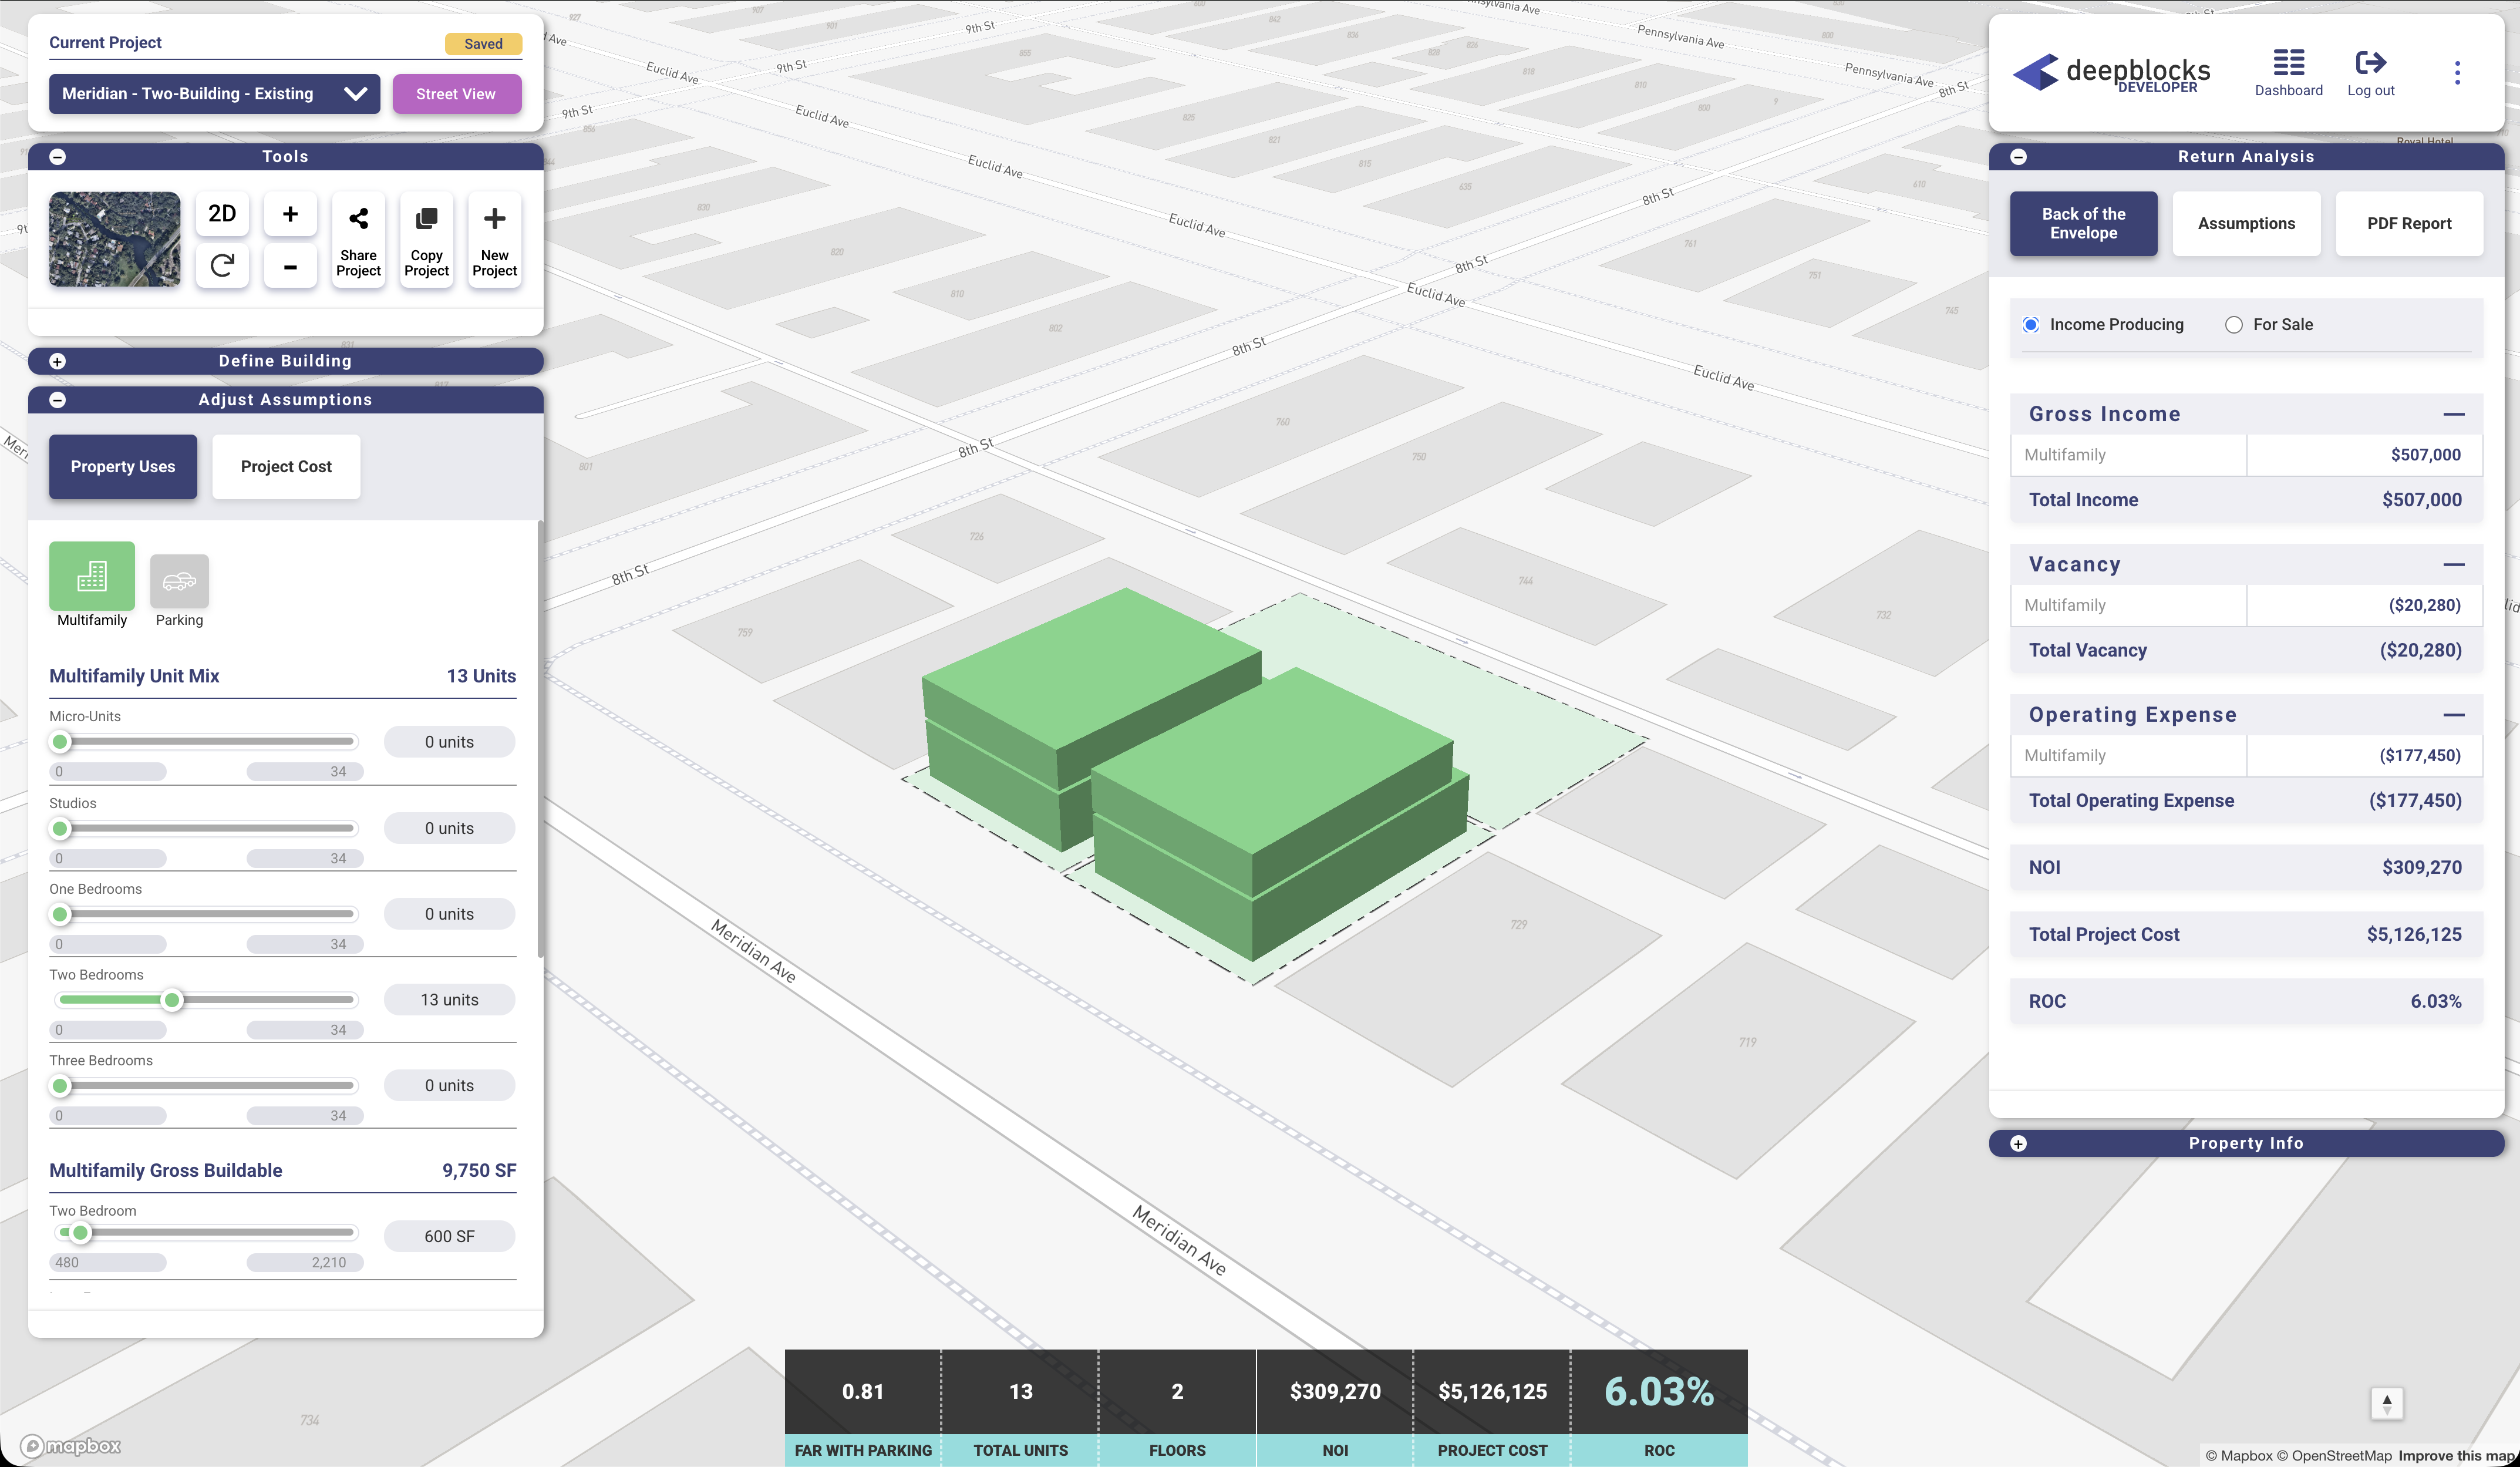Click the Copy Project icon

click(x=426, y=239)
